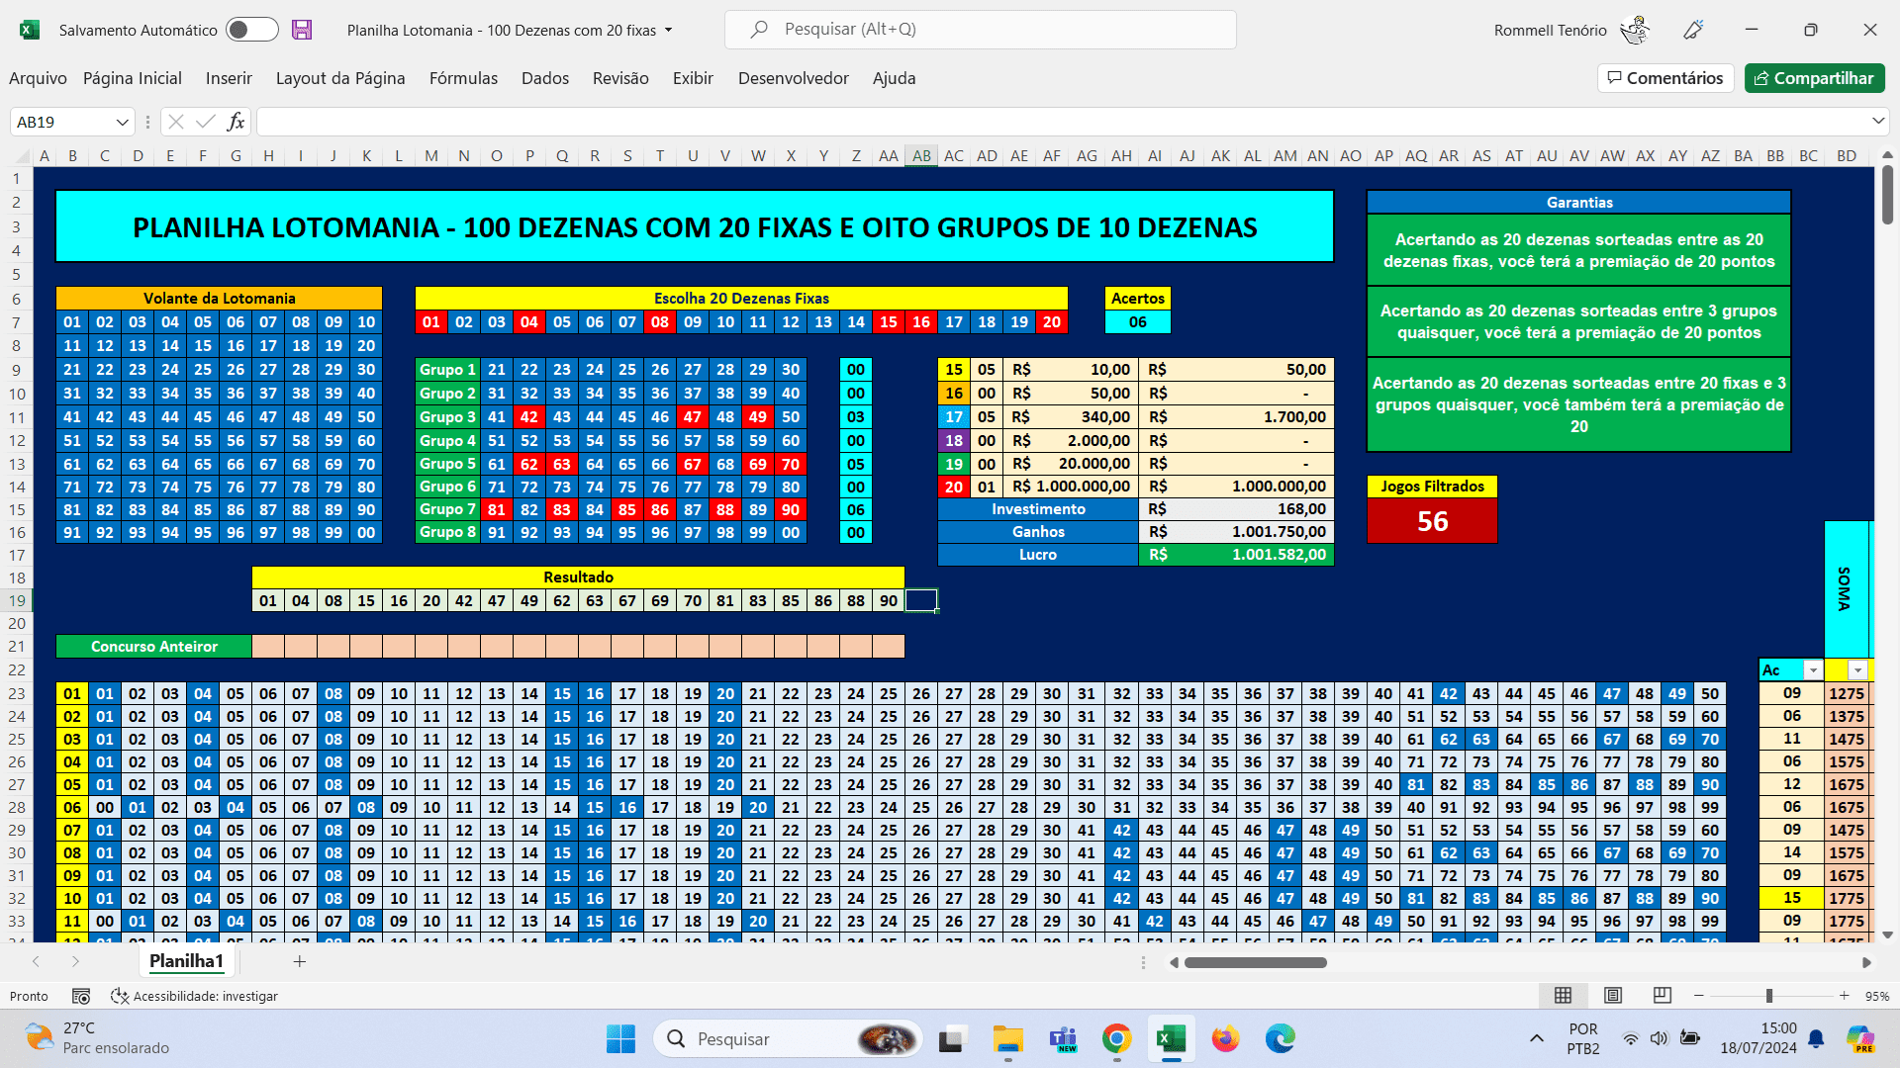Viewport: 1900px width, 1068px height.
Task: Click the vertical scrollbar thumb
Action: point(1887,194)
